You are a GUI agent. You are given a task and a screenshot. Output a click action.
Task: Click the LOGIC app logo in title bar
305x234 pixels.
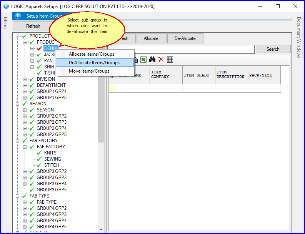(x=6, y=6)
